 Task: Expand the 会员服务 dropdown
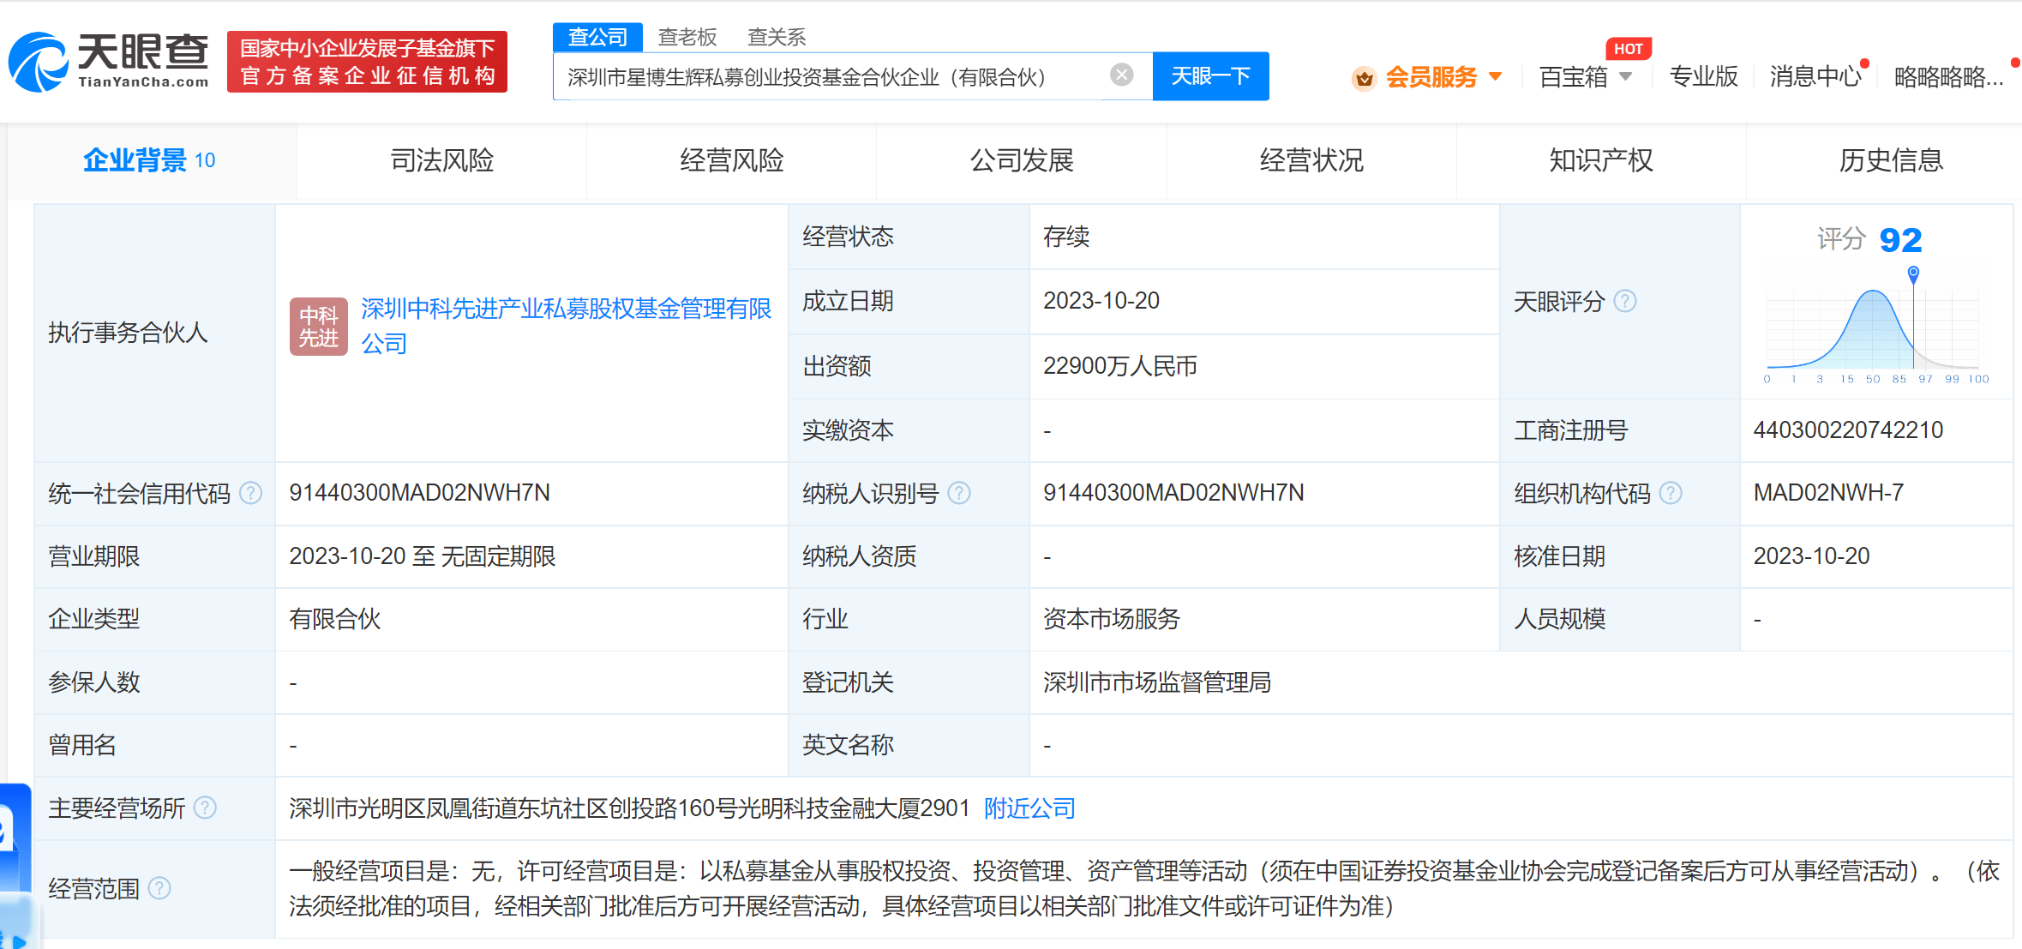click(x=1496, y=76)
